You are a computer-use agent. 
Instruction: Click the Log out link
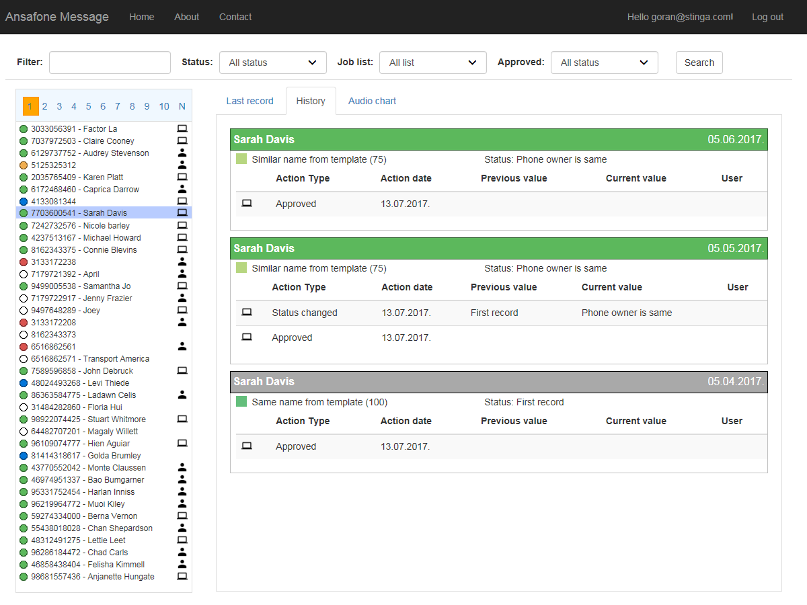click(767, 17)
